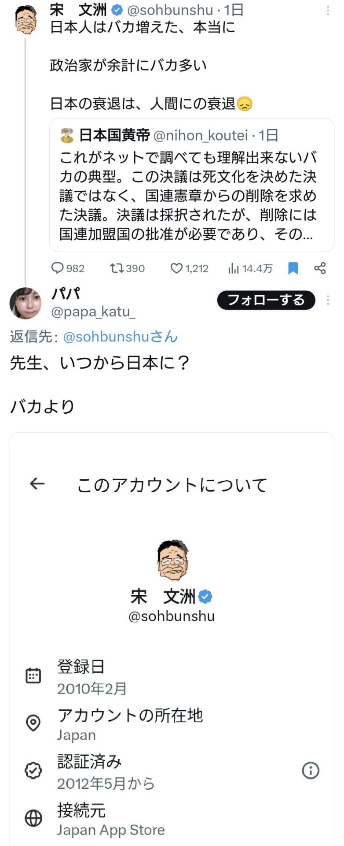Like the tweet via heart icon

pos(176,268)
